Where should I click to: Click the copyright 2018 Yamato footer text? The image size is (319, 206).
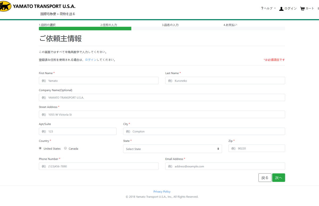pyautogui.click(x=162, y=197)
